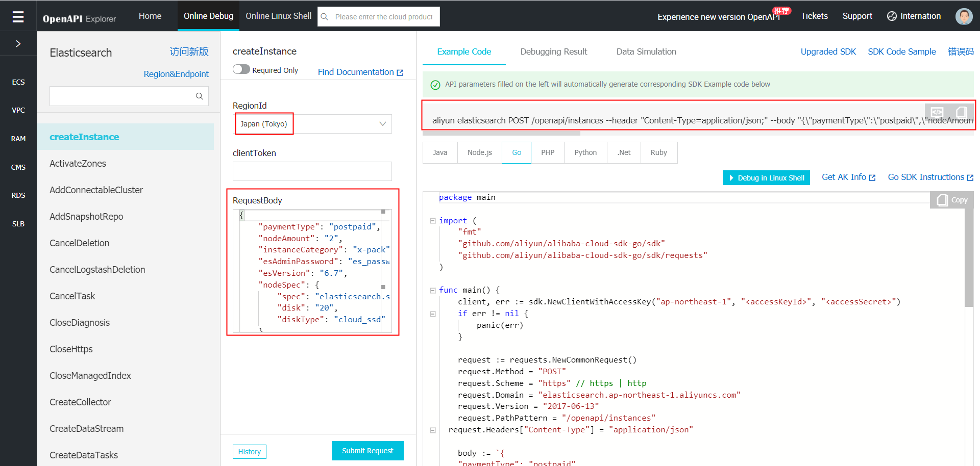This screenshot has height=466, width=980.
Task: Click the API search input field
Action: (x=121, y=96)
